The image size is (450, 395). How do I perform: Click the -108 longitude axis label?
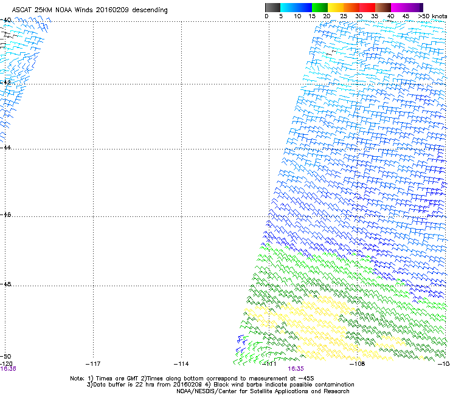coord(358,364)
